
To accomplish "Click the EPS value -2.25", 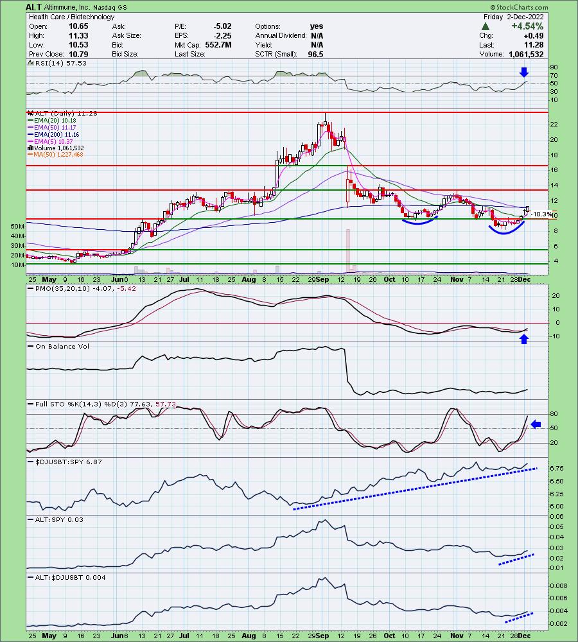I will [222, 35].
